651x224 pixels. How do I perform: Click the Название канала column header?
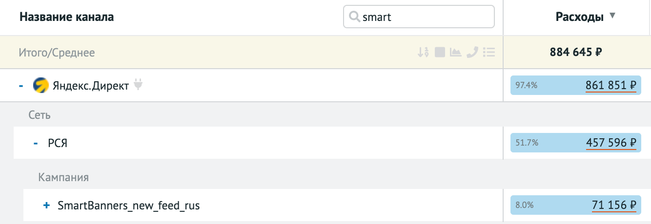point(66,17)
